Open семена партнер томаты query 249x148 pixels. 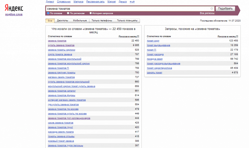pos(62,73)
